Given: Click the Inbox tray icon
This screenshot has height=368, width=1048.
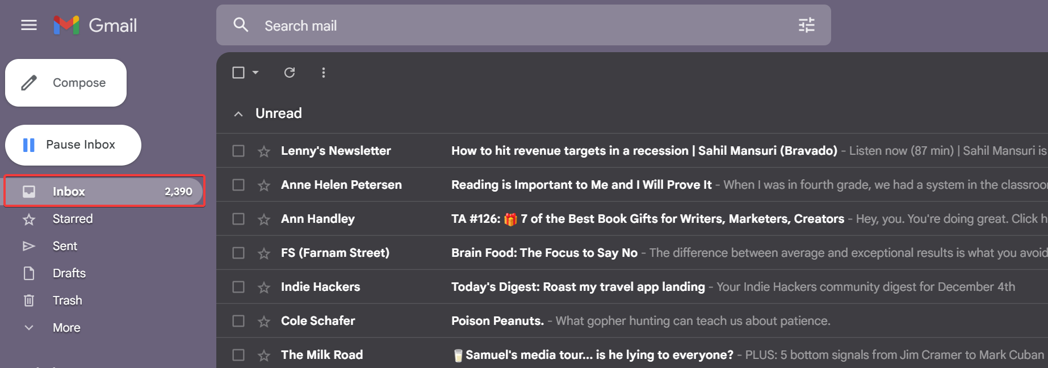Looking at the screenshot, I should point(29,192).
